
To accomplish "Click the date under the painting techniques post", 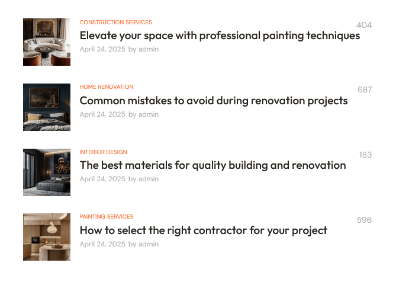I will [102, 49].
